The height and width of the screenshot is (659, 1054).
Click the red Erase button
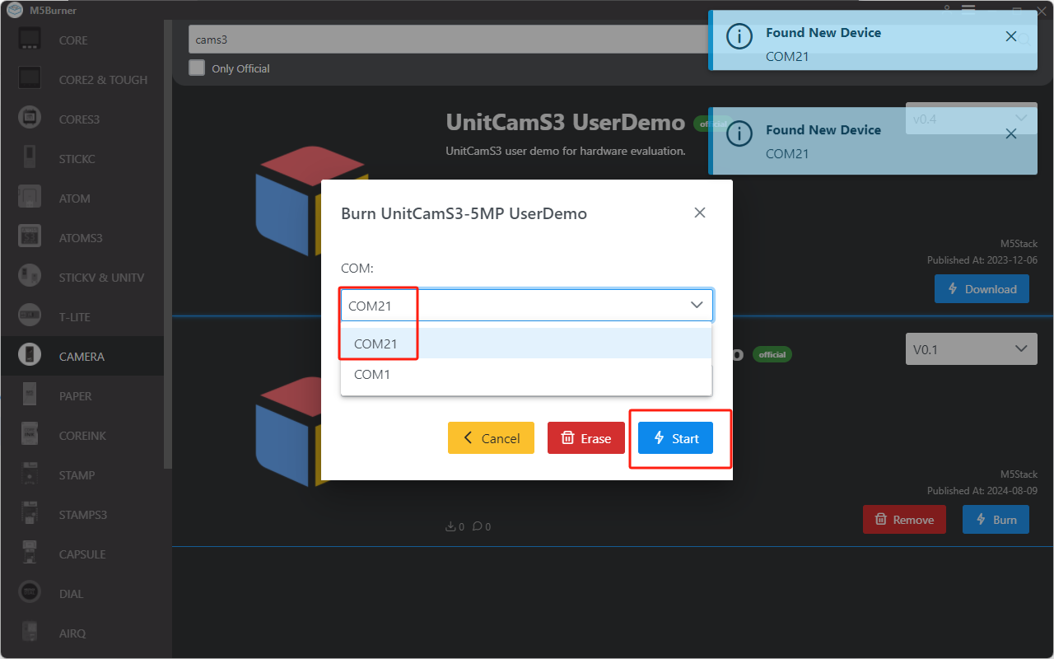pos(586,438)
